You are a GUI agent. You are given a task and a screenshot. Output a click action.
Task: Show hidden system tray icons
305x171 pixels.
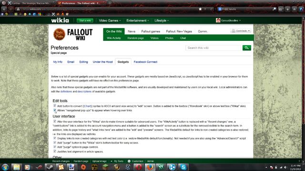[266, 167]
